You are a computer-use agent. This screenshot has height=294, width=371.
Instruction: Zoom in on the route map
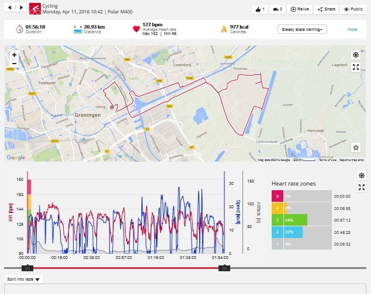click(14, 55)
